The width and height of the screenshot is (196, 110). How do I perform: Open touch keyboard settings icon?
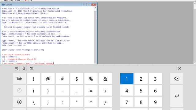16,68
